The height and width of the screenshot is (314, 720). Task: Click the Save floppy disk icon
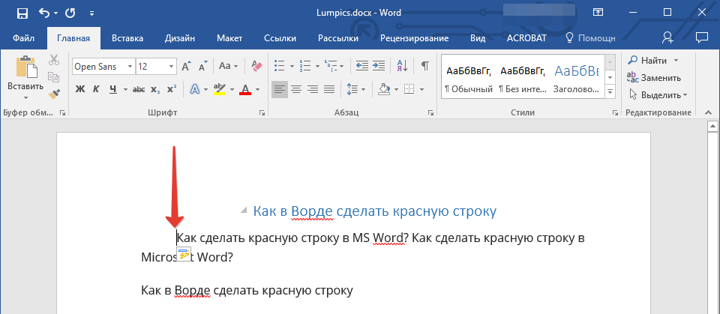click(x=22, y=13)
